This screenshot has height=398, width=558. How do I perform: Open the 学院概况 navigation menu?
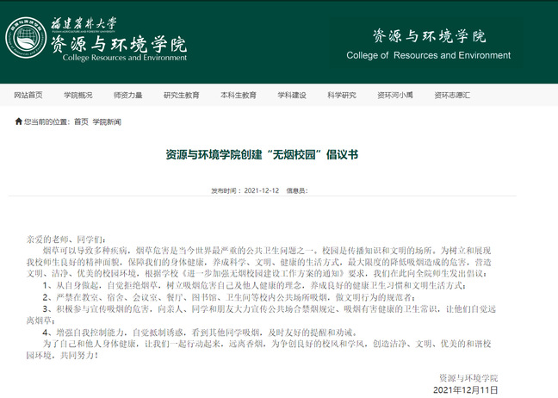click(x=78, y=95)
